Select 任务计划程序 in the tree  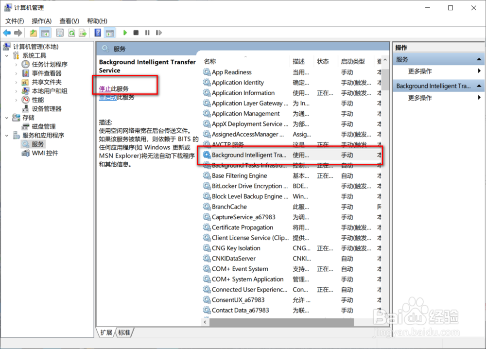(50, 64)
